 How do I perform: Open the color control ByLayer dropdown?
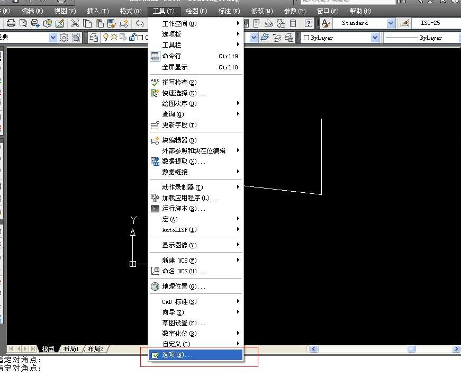375,38
